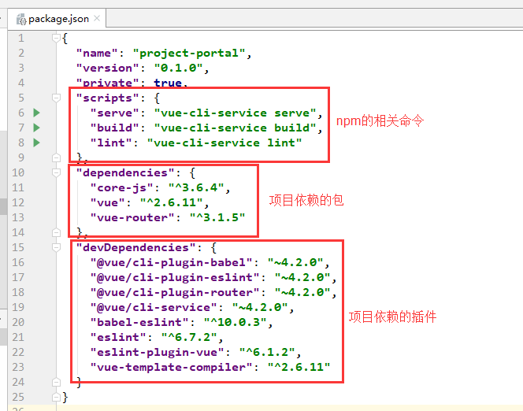Screen dimensions: 523x411
Task: Click line number 6 in the gutter
Action: [x=21, y=113]
